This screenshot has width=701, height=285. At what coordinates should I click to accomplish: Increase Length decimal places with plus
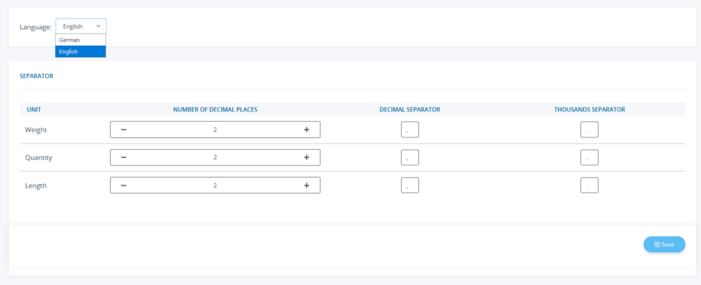pyautogui.click(x=307, y=185)
